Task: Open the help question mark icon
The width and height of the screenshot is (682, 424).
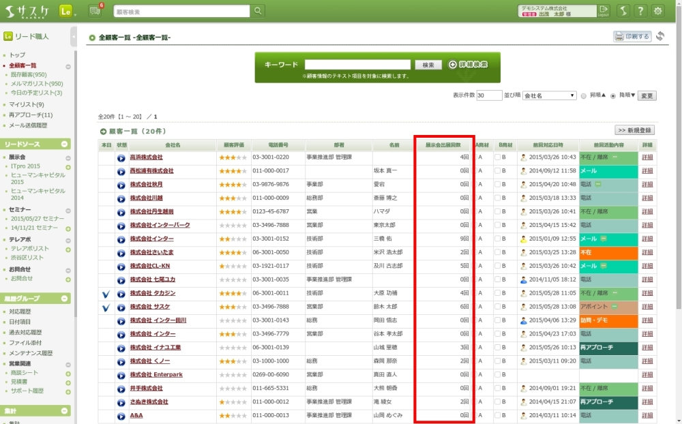Action: coord(640,11)
